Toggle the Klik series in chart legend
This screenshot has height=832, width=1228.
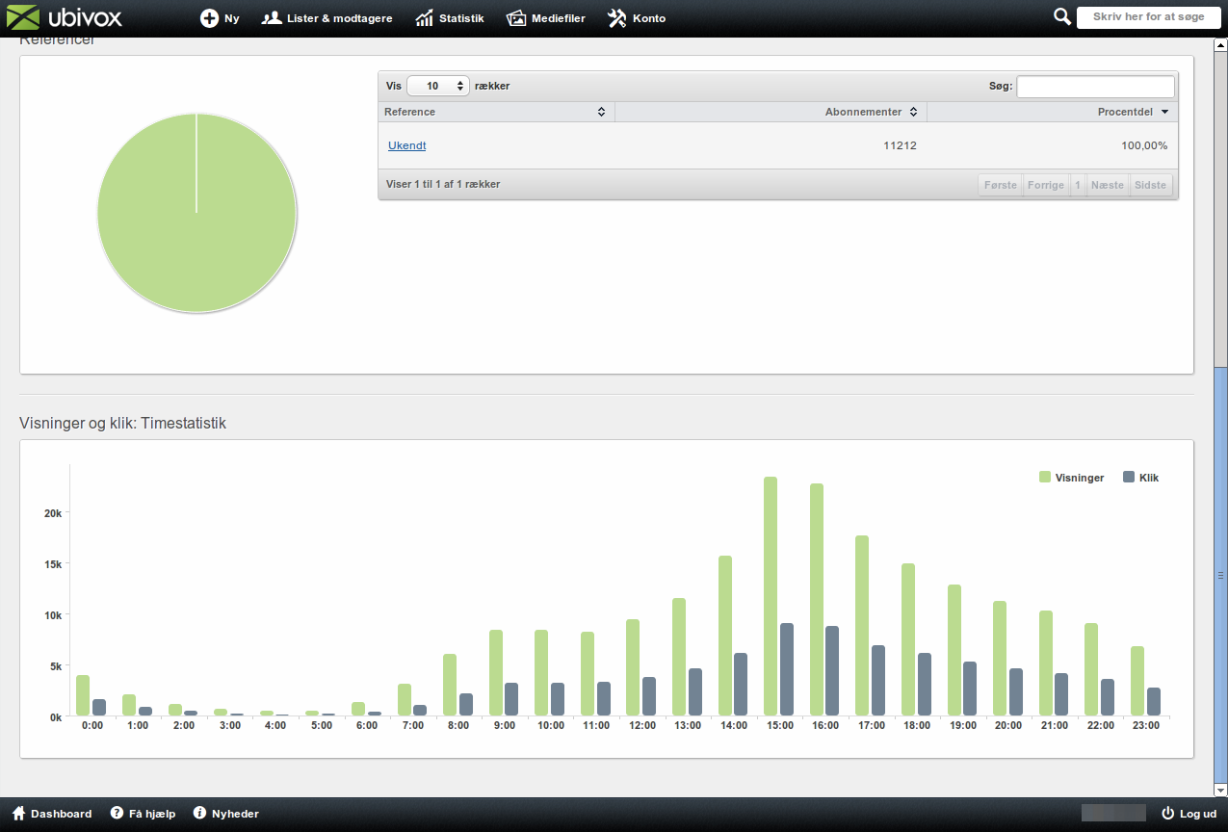point(1140,478)
